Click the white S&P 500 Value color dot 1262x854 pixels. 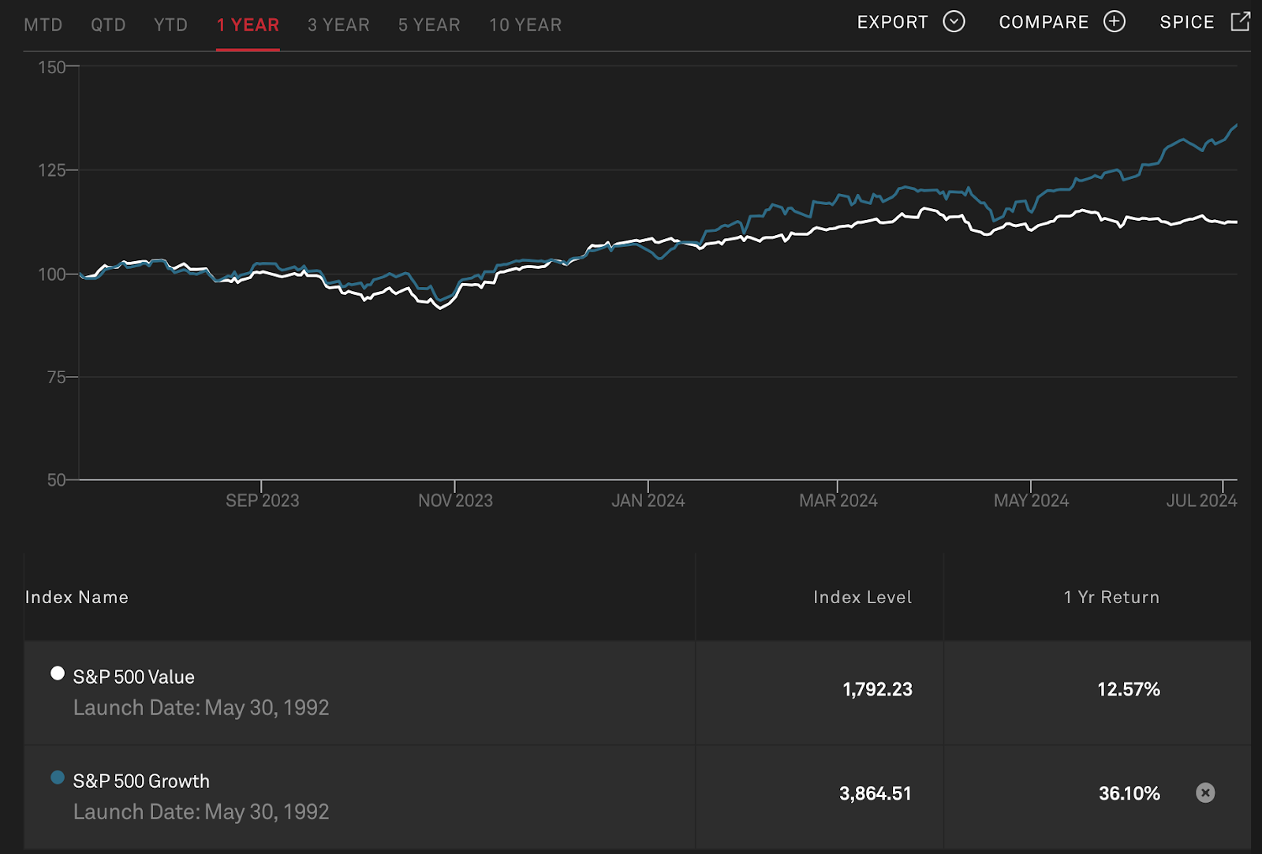pos(58,673)
